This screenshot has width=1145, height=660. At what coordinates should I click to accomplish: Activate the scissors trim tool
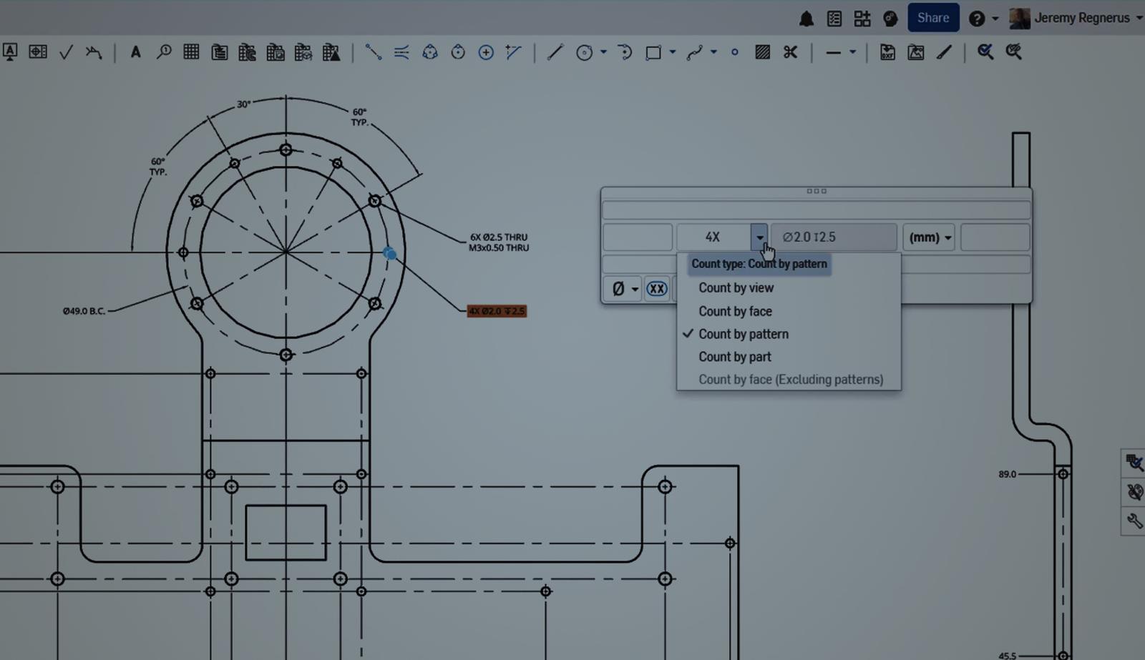pos(789,51)
